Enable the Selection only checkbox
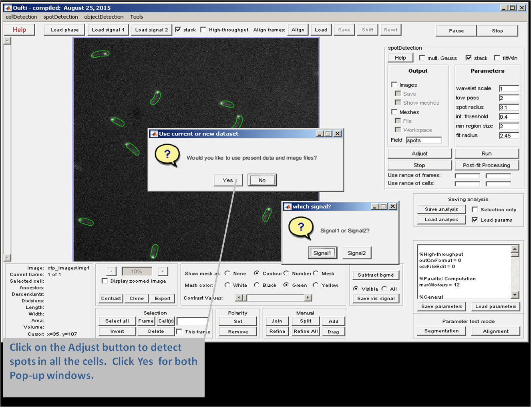 click(x=475, y=209)
